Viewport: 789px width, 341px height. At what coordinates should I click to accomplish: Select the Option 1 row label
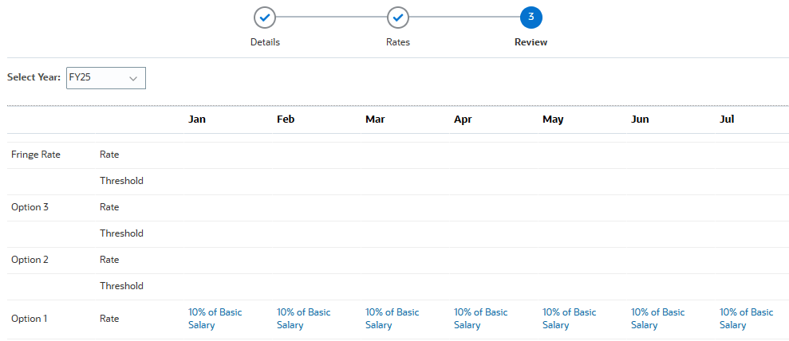click(30, 319)
